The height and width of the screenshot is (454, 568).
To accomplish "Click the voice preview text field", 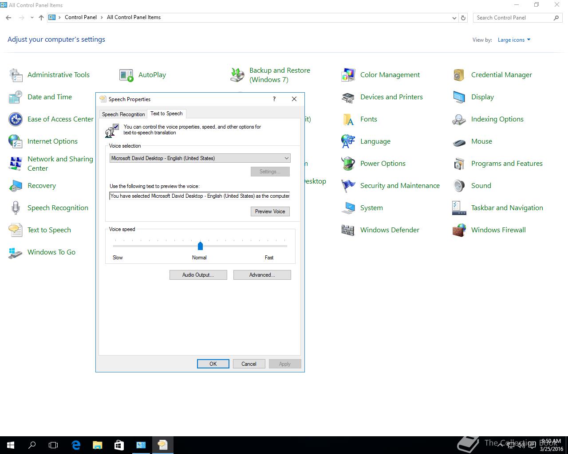I will point(200,196).
